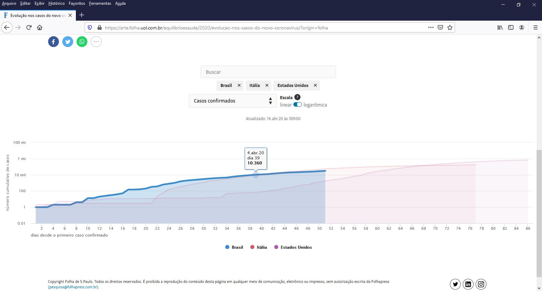
Task: View site security padlock info
Action: click(99, 27)
